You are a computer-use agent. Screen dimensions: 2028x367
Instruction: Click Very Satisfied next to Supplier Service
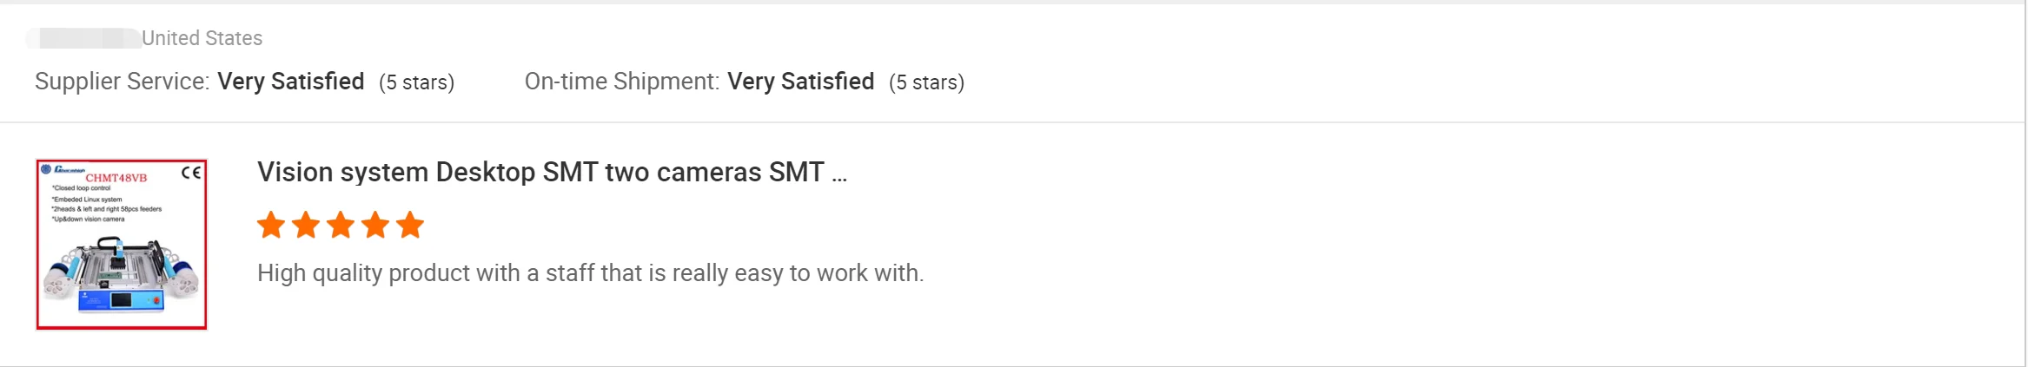(291, 82)
